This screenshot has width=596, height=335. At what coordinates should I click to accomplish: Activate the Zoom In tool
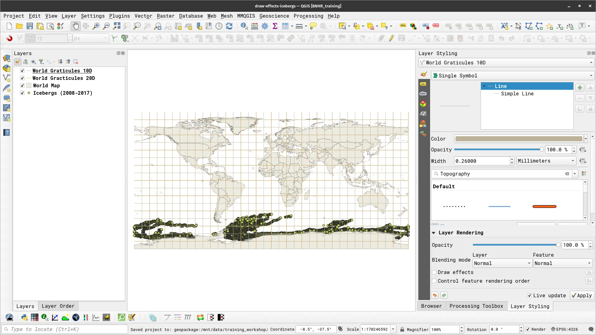(x=96, y=26)
